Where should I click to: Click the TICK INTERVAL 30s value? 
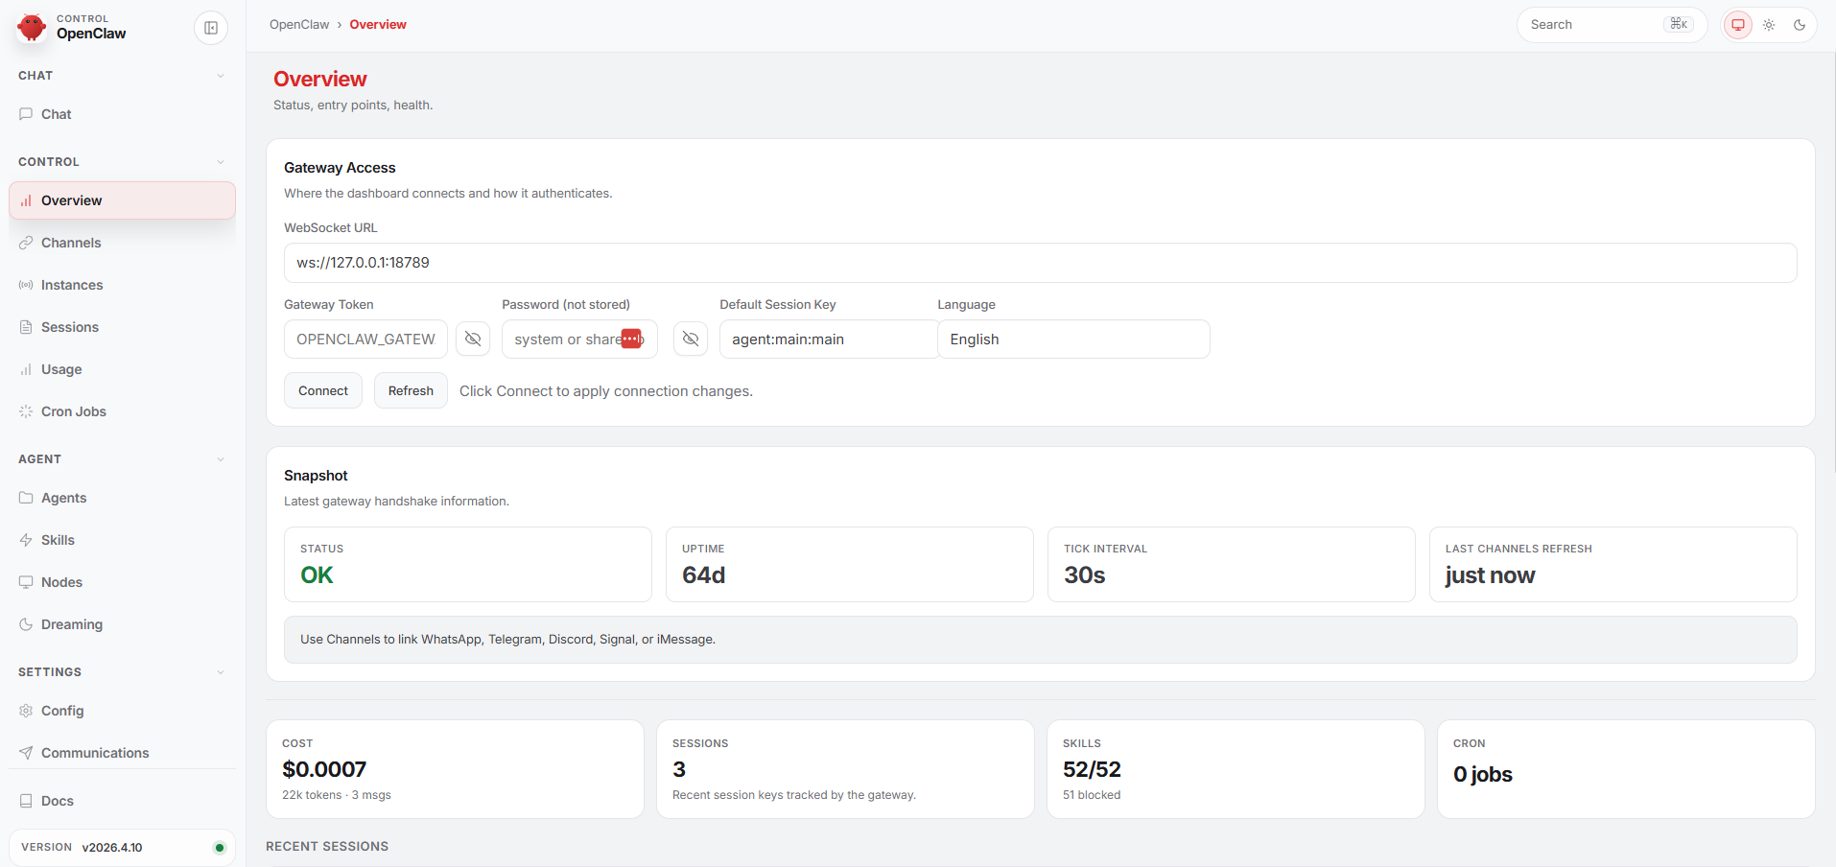[x=1084, y=575]
